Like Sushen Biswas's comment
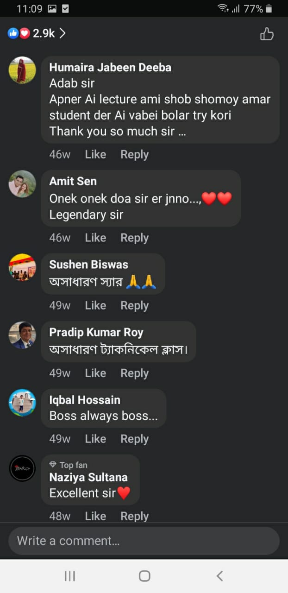This screenshot has height=593, width=288. tap(95, 305)
